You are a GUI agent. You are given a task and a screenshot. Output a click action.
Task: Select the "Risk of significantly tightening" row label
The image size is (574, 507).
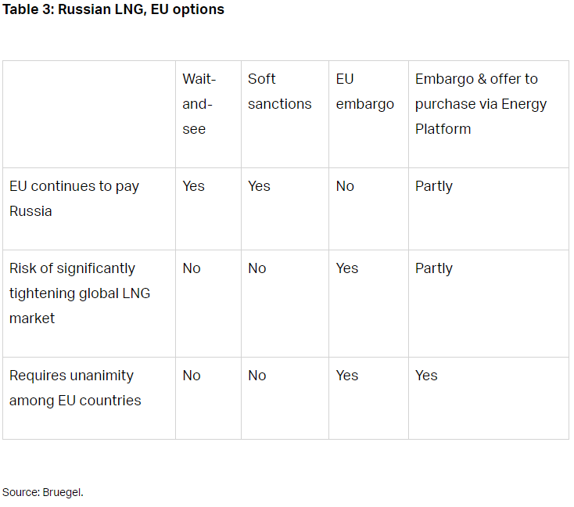[79, 293]
